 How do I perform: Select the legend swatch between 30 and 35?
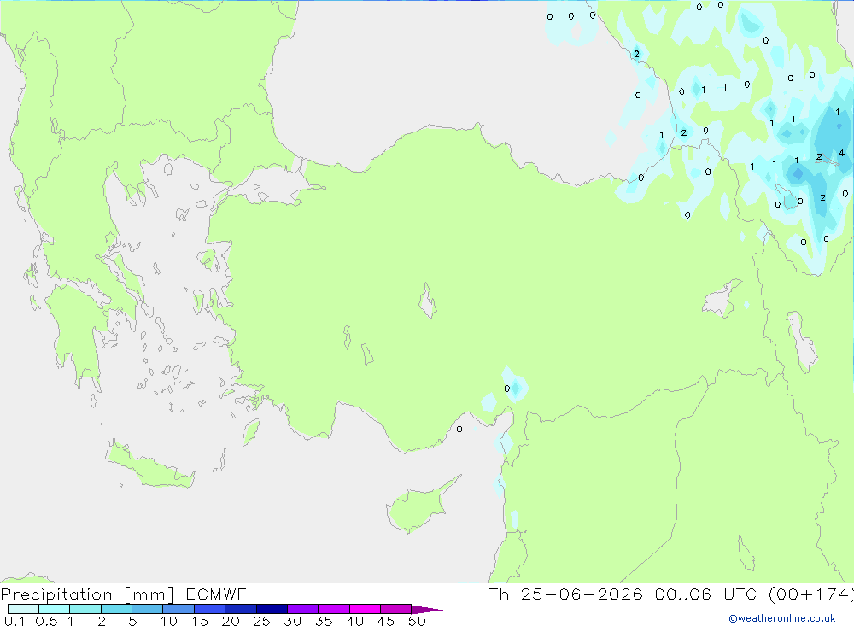(303, 609)
